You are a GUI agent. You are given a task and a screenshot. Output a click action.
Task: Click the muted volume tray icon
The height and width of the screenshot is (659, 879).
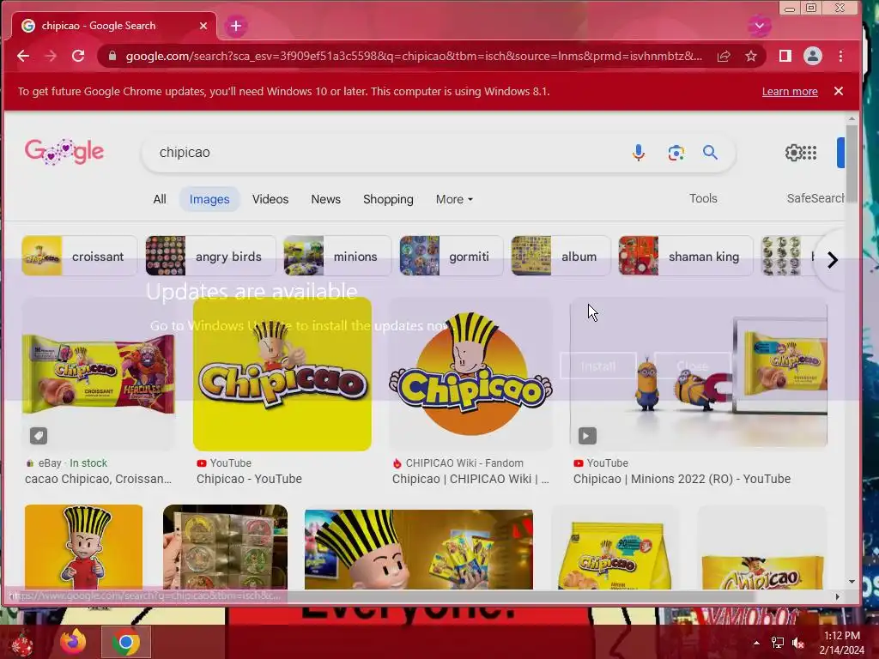click(797, 643)
